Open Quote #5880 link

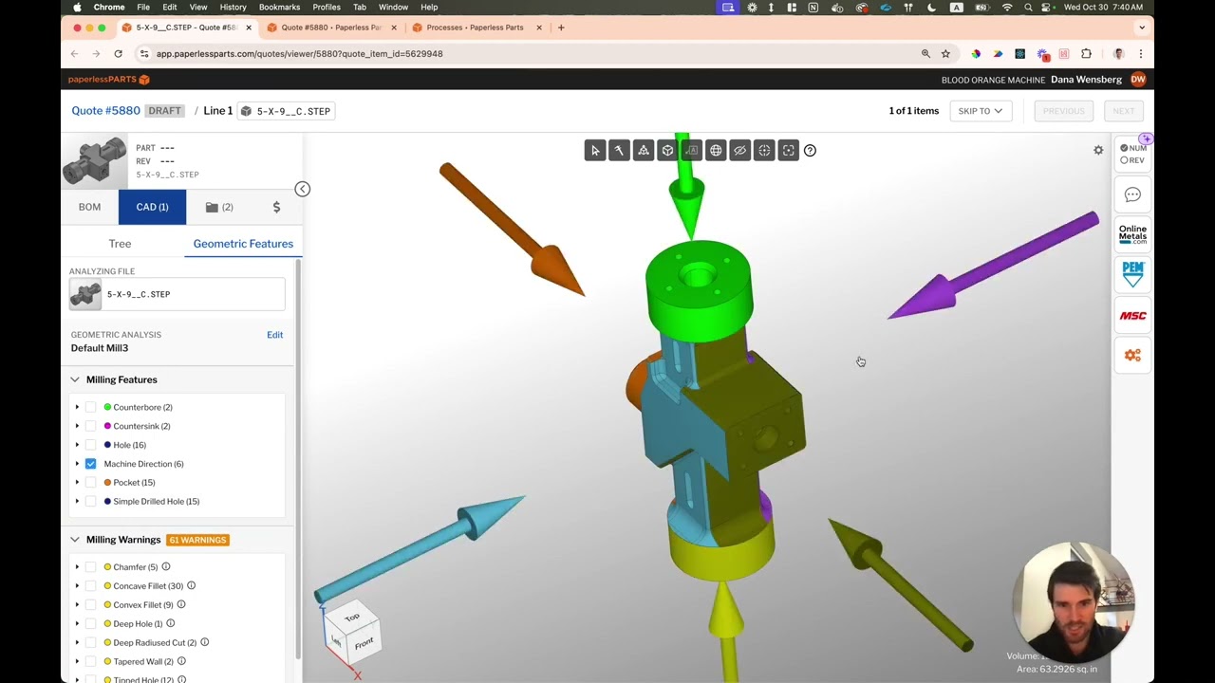tap(105, 111)
